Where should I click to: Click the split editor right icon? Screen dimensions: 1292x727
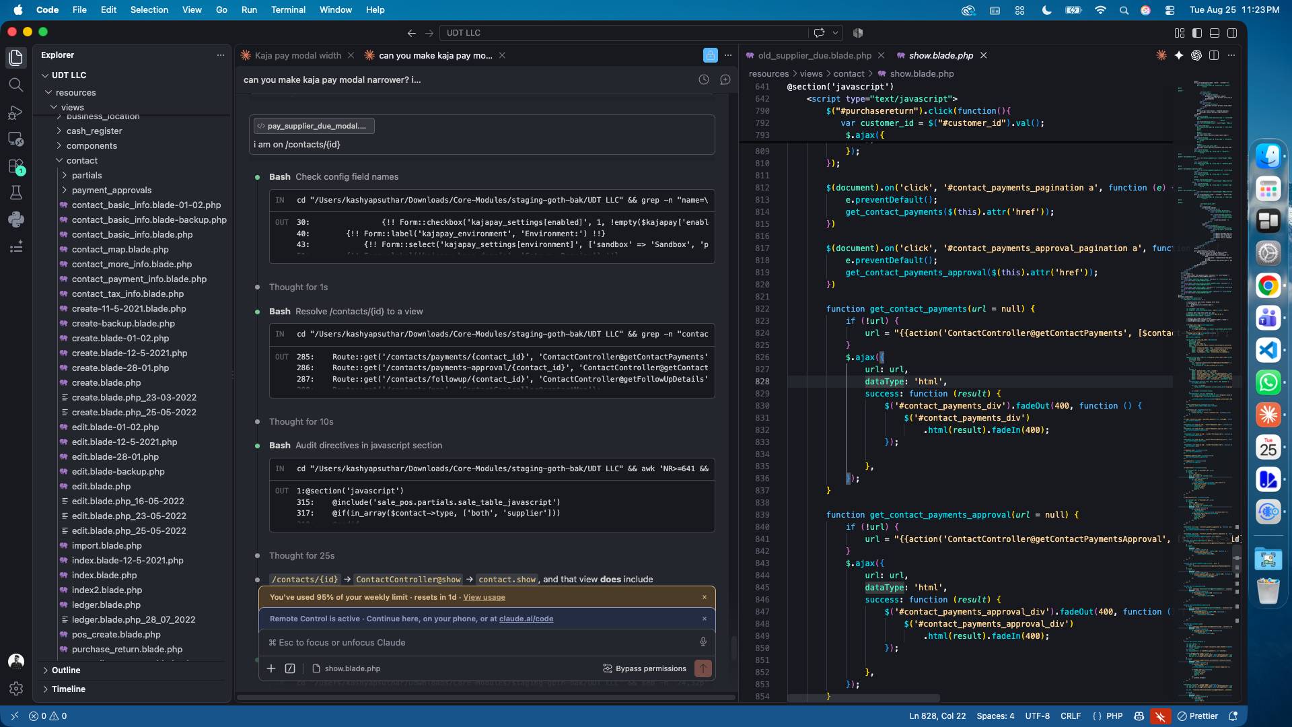click(1214, 55)
